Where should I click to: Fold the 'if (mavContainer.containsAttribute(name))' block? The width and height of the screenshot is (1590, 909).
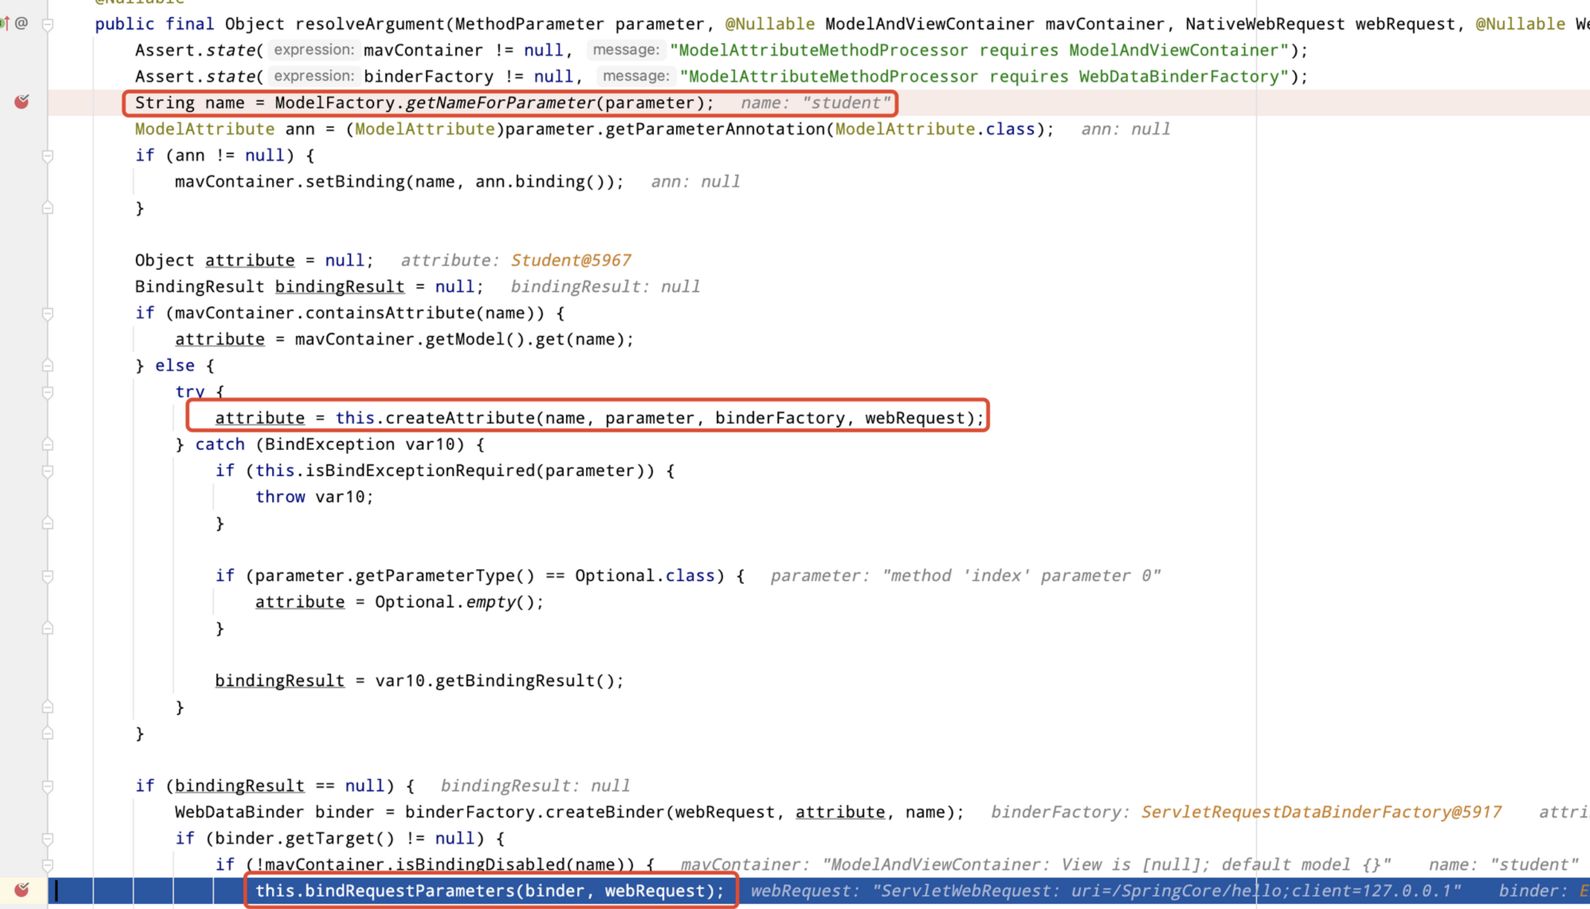tap(47, 313)
